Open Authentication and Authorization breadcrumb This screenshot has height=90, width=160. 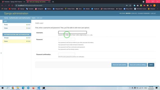(20, 18)
